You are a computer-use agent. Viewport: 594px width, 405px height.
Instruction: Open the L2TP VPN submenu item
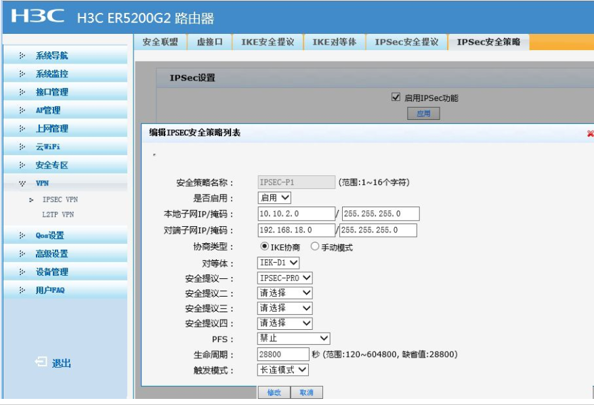click(58, 215)
